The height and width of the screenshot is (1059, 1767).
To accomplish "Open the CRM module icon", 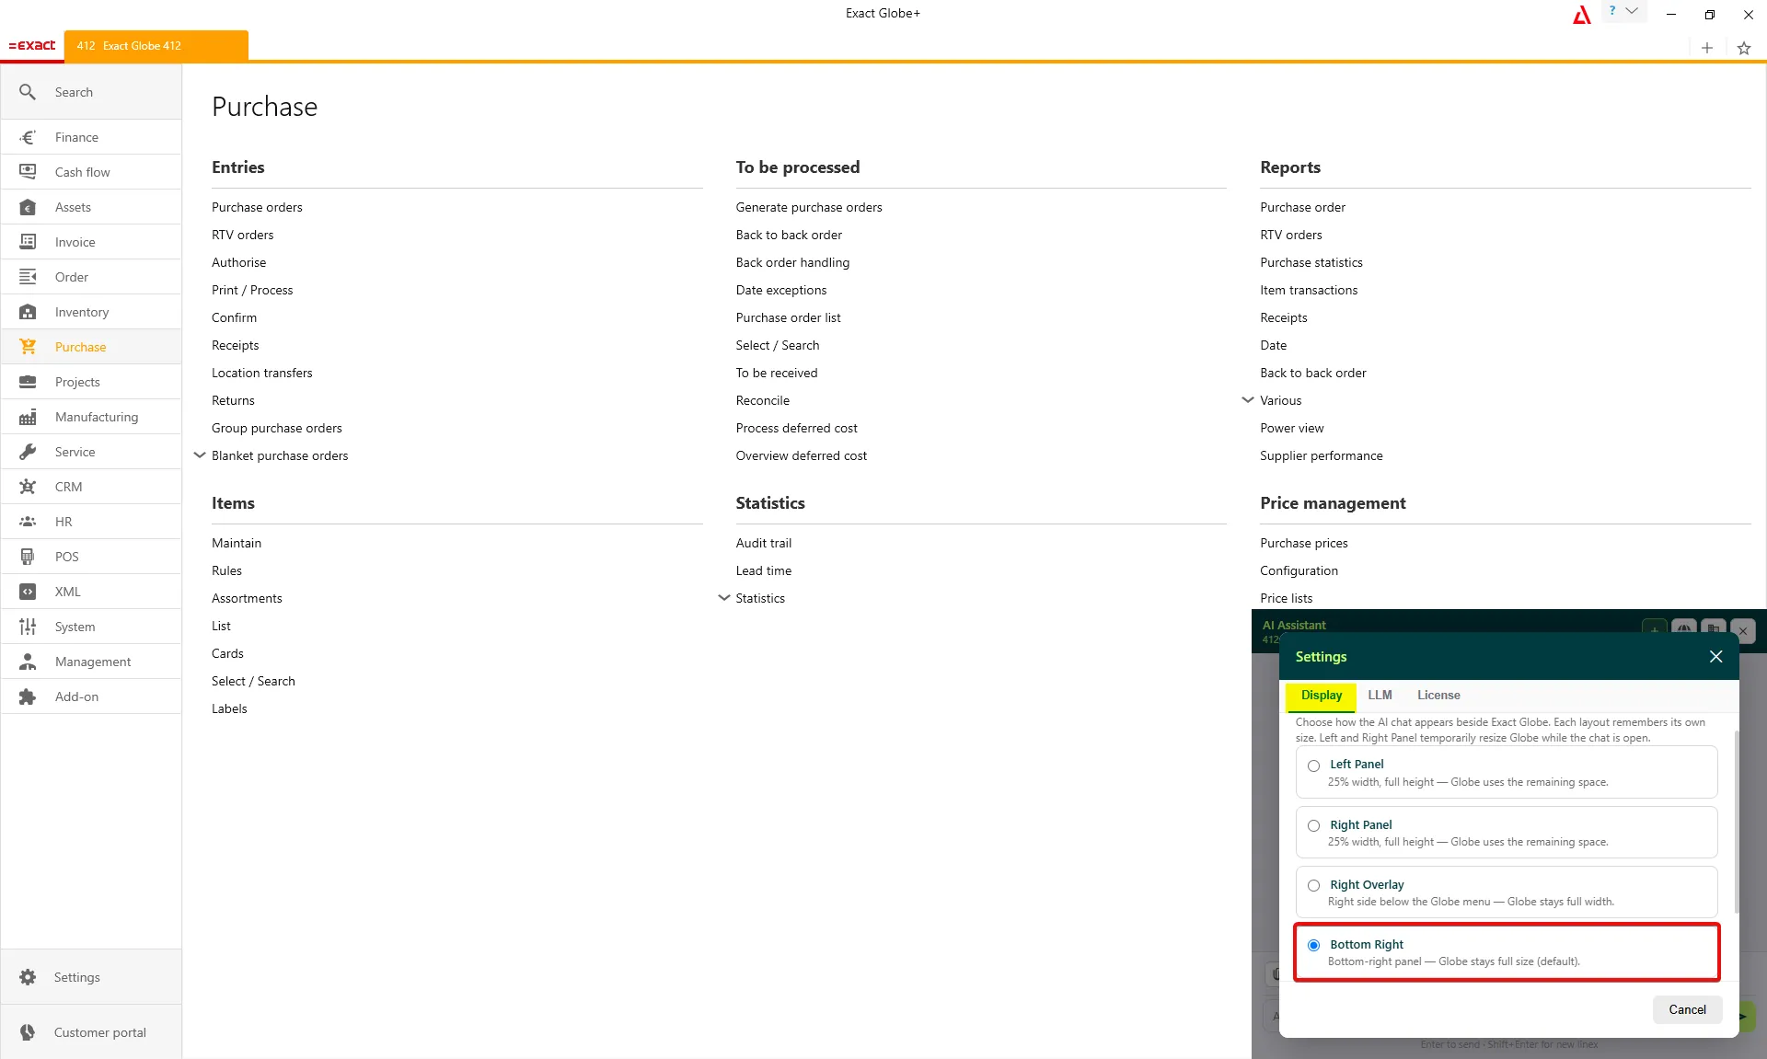I will [x=28, y=487].
